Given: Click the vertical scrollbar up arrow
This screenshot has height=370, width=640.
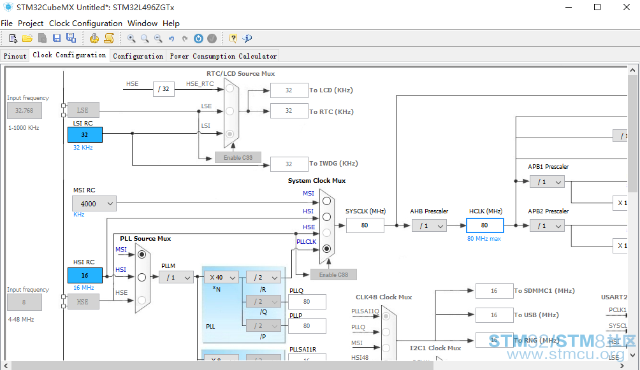Looking at the screenshot, I should click(632, 70).
